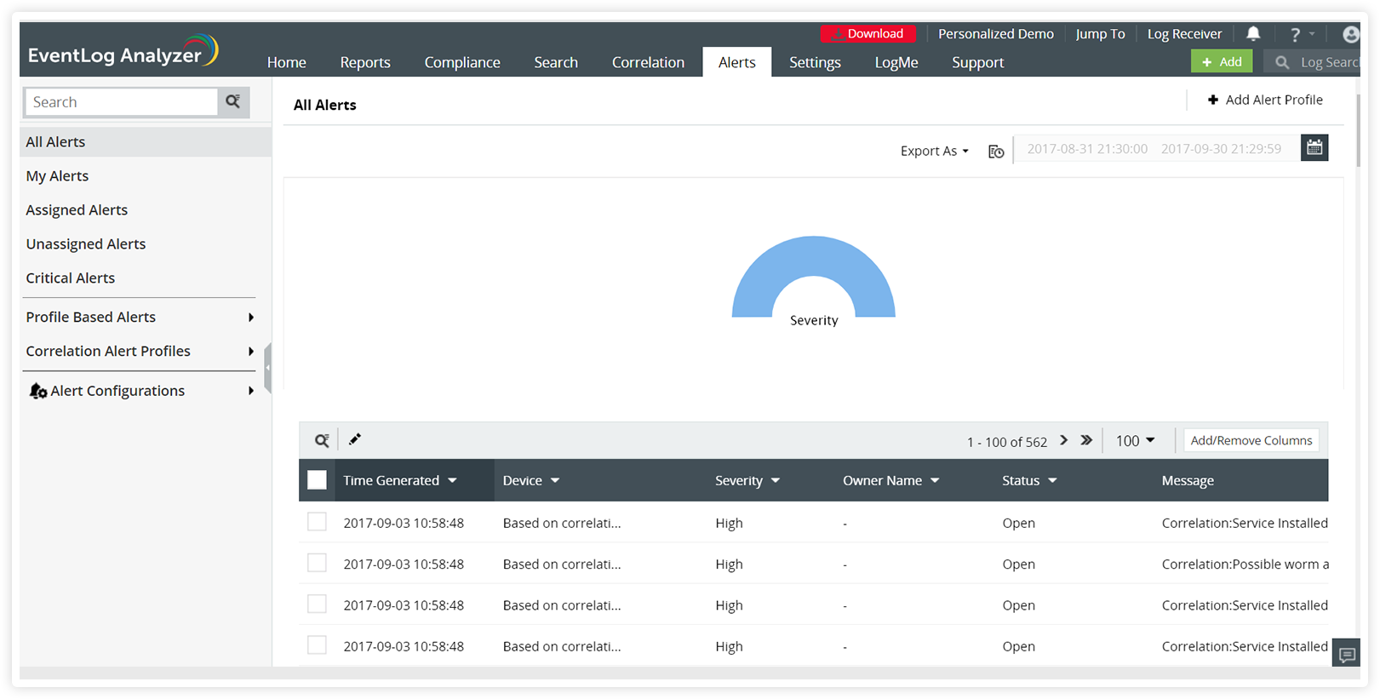Open the Support tab
Image resolution: width=1380 pixels, height=699 pixels.
pyautogui.click(x=978, y=62)
